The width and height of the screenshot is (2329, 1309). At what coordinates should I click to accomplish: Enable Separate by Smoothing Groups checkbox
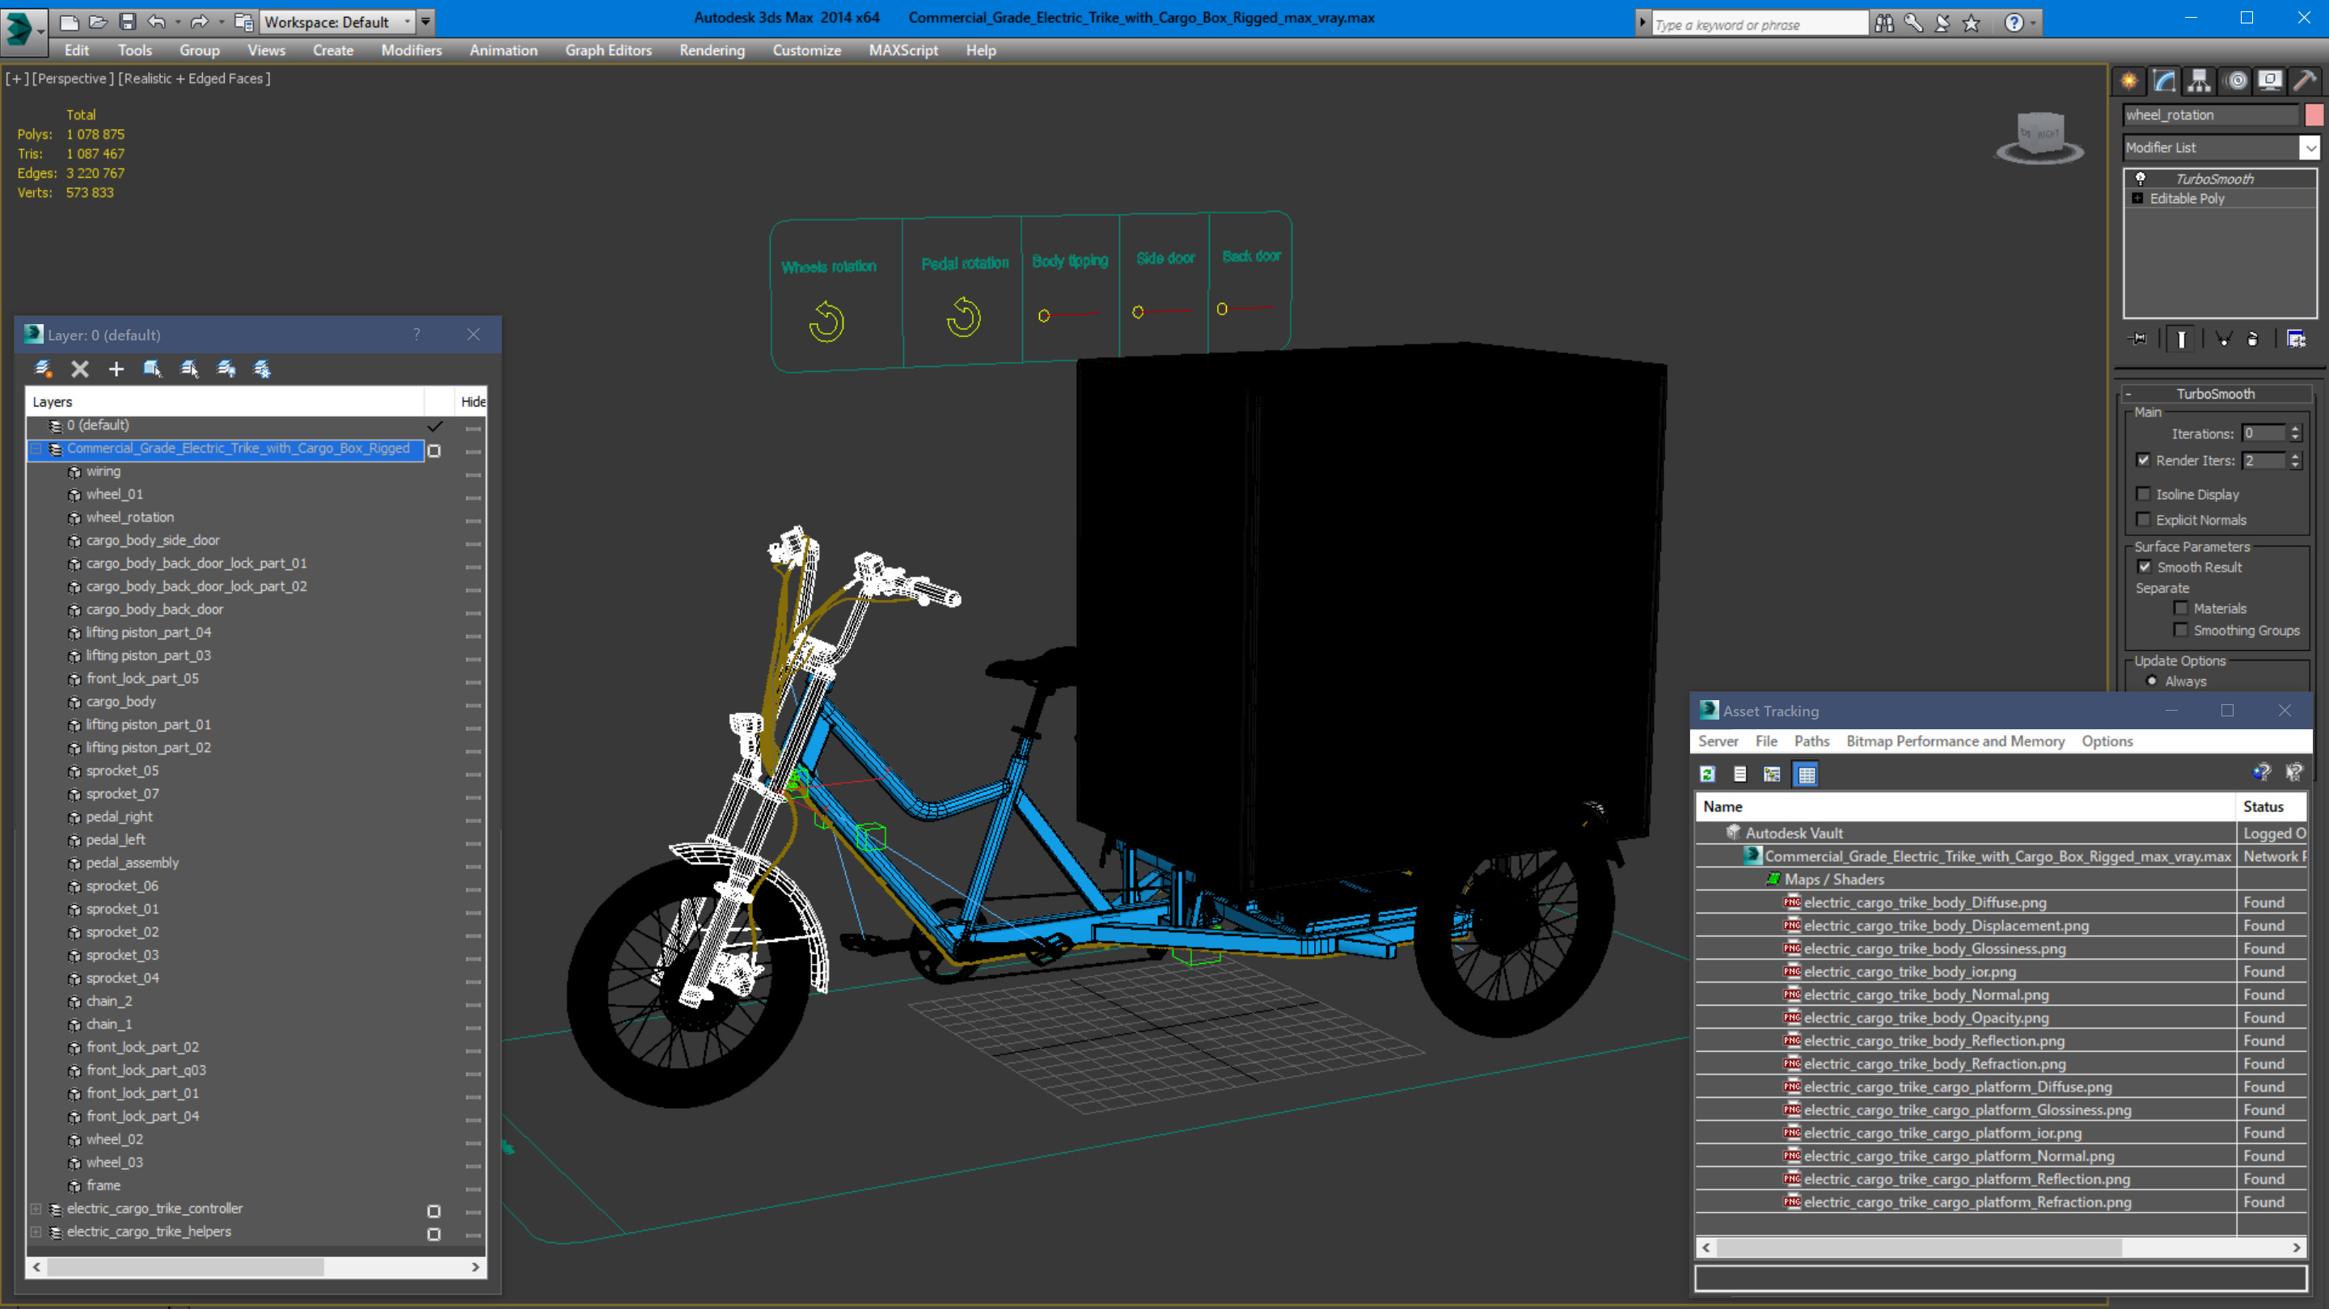[x=2181, y=630]
